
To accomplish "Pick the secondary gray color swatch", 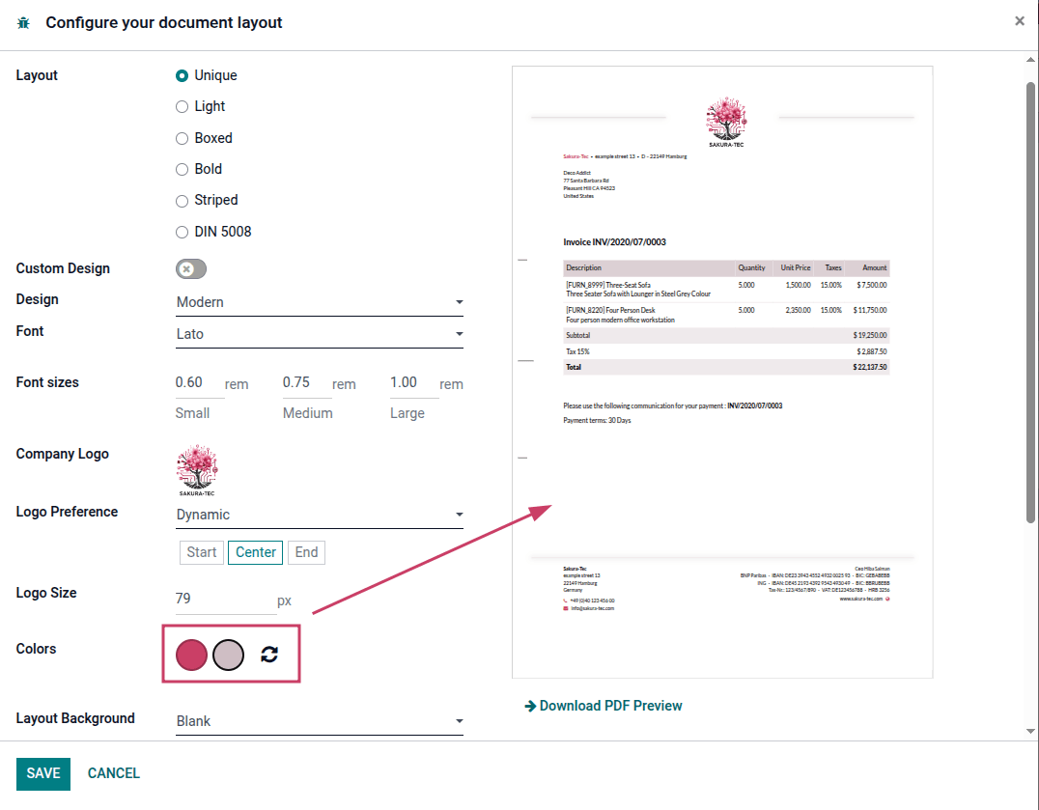I will pos(229,655).
